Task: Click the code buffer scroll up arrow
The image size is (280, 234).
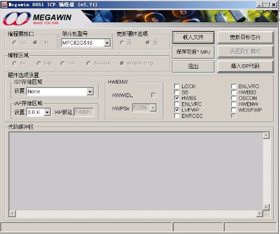Action: [266, 135]
